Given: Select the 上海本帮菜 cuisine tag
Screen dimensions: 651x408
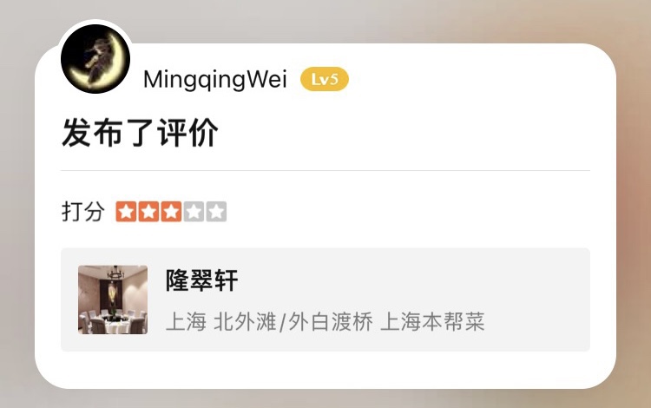Looking at the screenshot, I should pos(432,322).
